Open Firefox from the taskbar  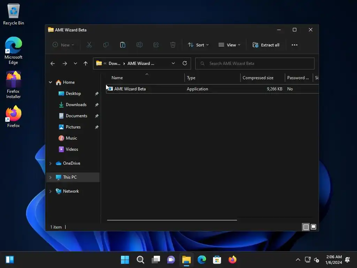pos(233,260)
